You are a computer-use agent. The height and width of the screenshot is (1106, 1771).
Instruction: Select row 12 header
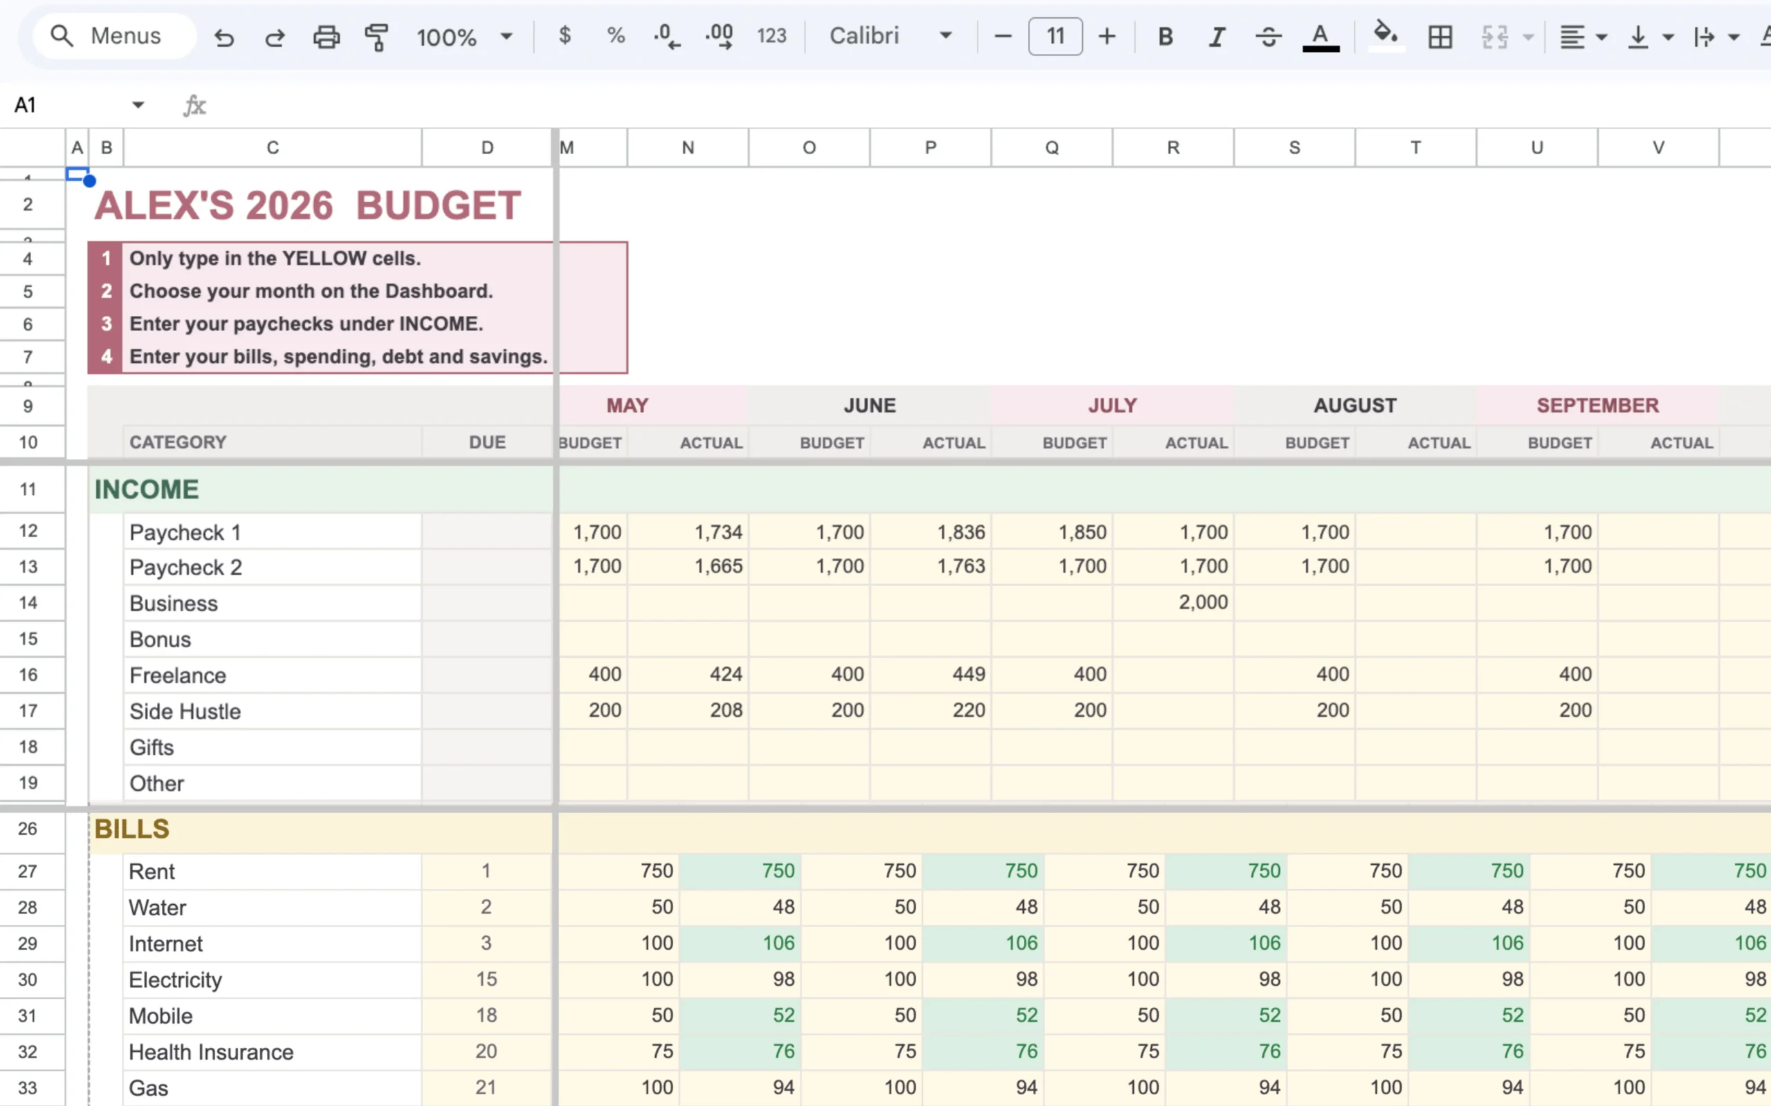pyautogui.click(x=28, y=531)
